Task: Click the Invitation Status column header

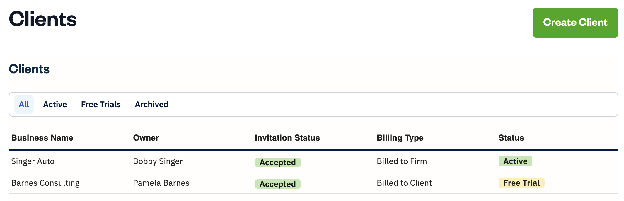Action: [287, 138]
